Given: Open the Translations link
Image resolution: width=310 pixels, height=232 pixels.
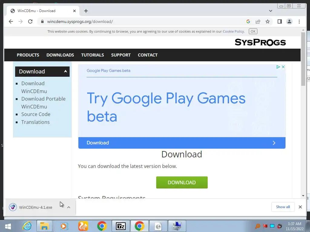Looking at the screenshot, I should (x=35, y=122).
